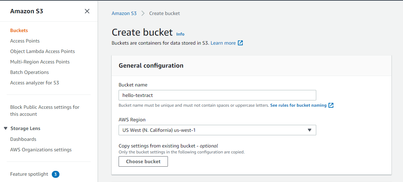The width and height of the screenshot is (403, 182).
Task: Open Storage Lens Dashboards
Action: [23, 139]
